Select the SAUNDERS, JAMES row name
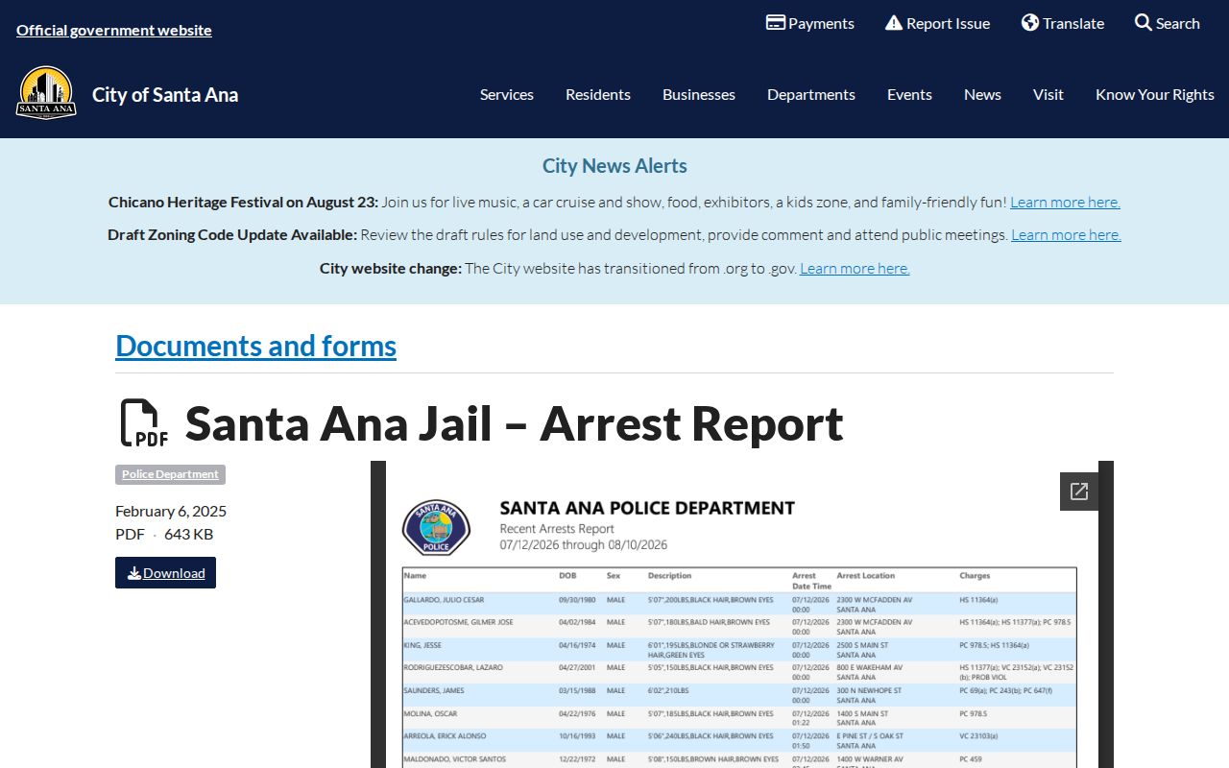The height and width of the screenshot is (768, 1229). pos(433,690)
